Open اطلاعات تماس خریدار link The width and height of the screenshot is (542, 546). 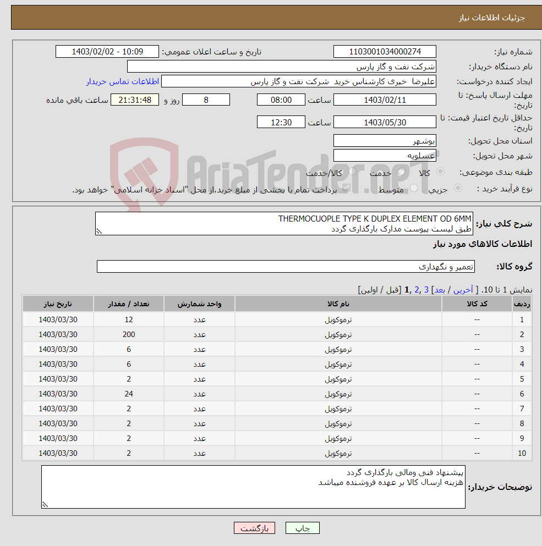click(123, 81)
